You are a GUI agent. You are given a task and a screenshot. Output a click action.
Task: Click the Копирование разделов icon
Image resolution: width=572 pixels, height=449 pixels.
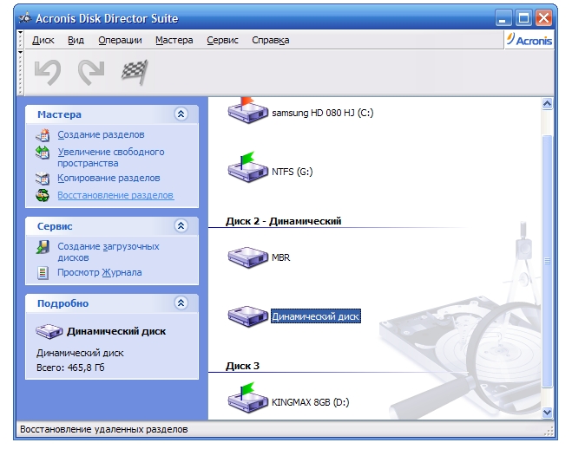(x=43, y=178)
